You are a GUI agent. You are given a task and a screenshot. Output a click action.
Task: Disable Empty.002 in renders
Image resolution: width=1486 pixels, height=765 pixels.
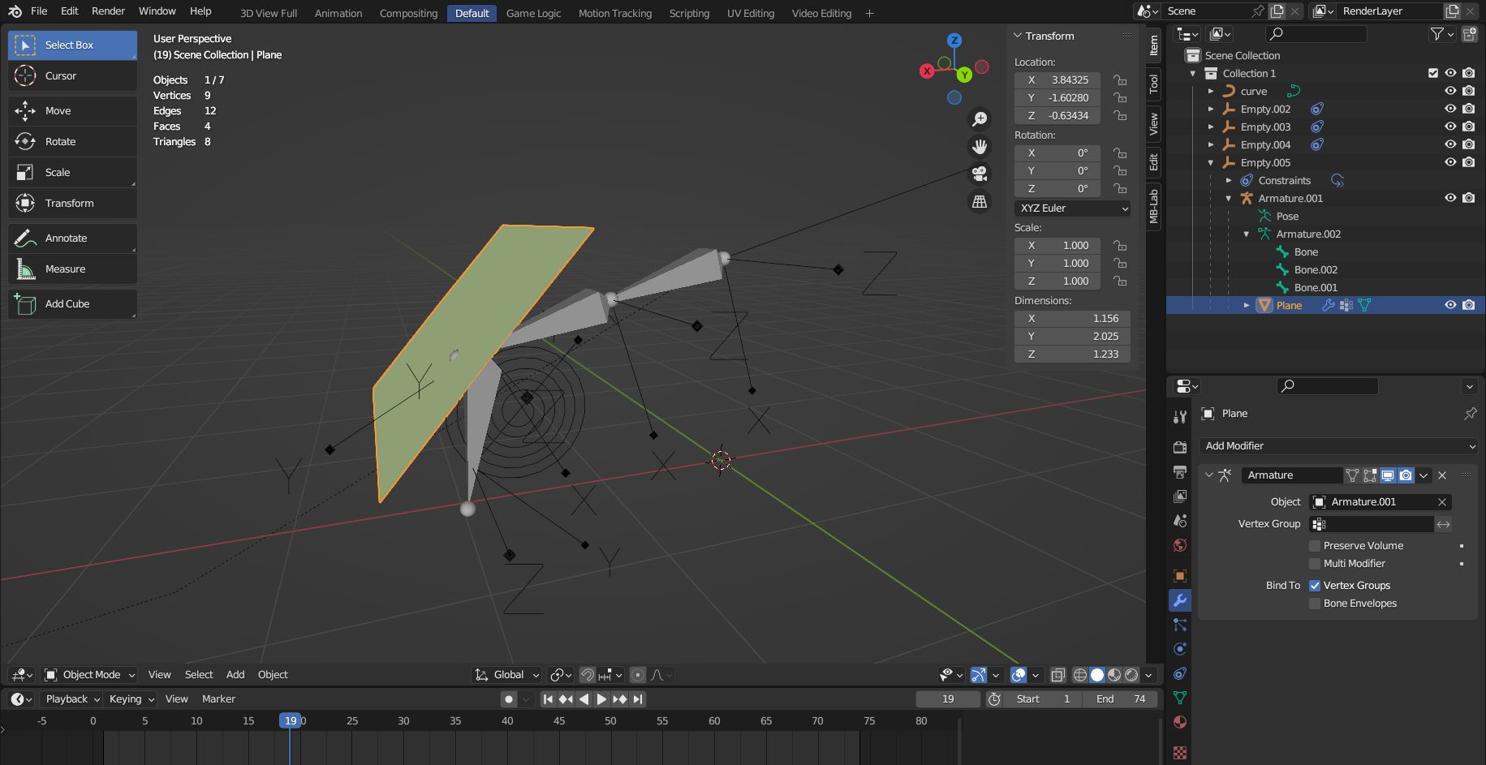(1468, 109)
